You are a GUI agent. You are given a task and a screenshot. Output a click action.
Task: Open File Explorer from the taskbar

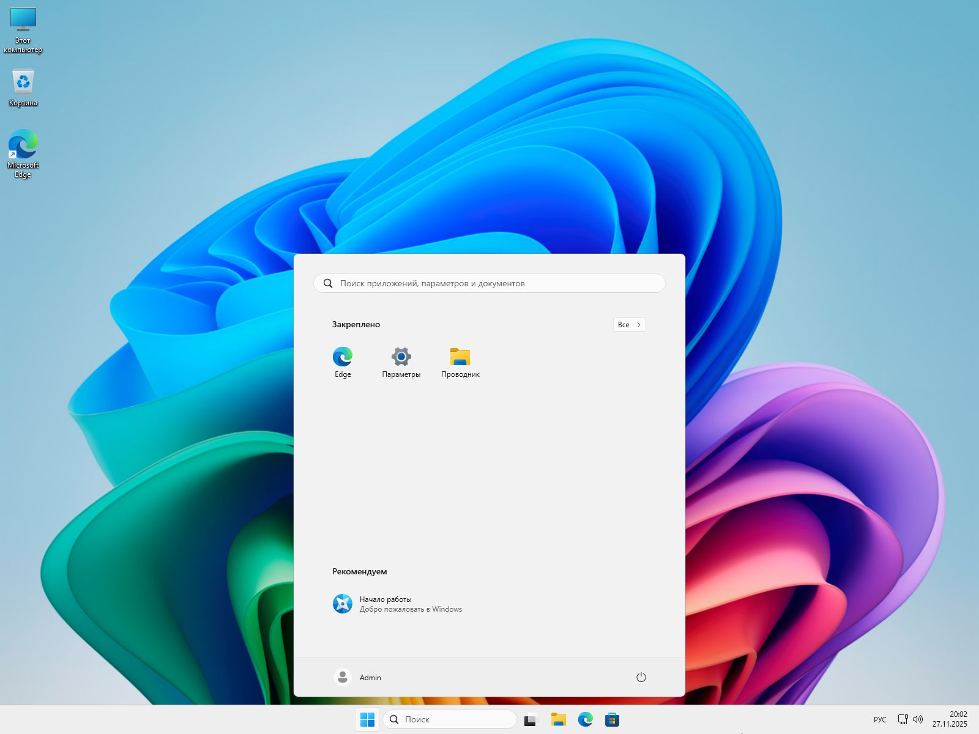[x=558, y=719]
